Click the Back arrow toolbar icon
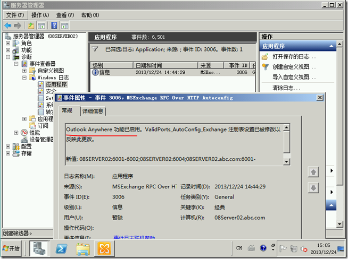This screenshot has width=348, height=259. point(8,25)
